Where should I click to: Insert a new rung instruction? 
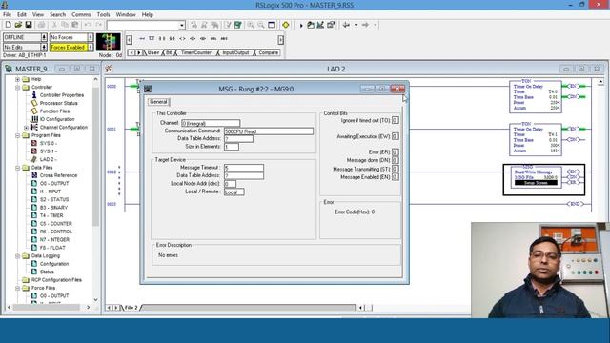coord(142,38)
